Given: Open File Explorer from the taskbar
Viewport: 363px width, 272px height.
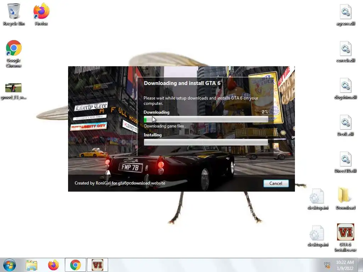Looking at the screenshot, I should click(x=32, y=265).
